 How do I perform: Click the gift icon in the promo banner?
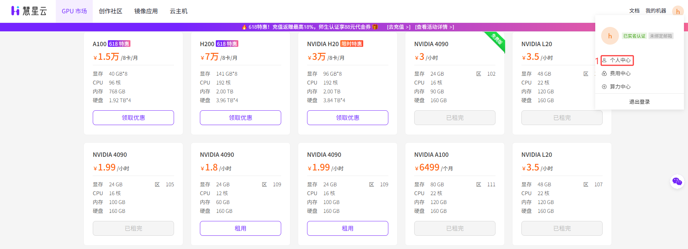[375, 27]
